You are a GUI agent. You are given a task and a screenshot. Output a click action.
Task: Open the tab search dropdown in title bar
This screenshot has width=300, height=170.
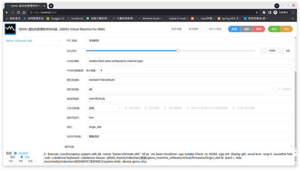(x=277, y=6)
